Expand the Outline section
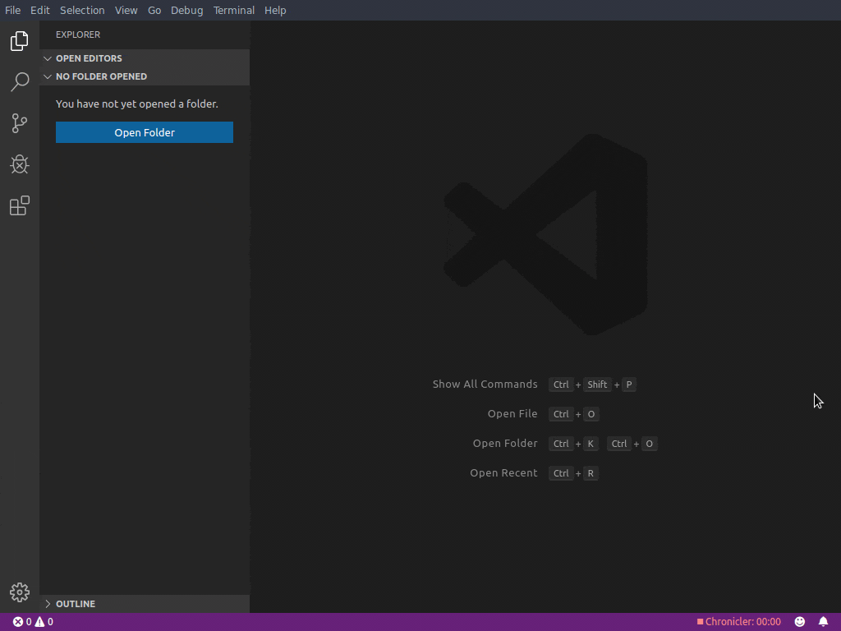This screenshot has height=631, width=841. [76, 604]
